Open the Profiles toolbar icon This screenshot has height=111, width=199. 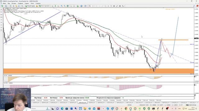(x=6, y=6)
